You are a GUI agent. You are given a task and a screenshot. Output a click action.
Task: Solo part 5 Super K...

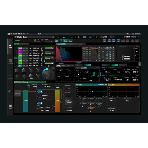click(x=27, y=58)
